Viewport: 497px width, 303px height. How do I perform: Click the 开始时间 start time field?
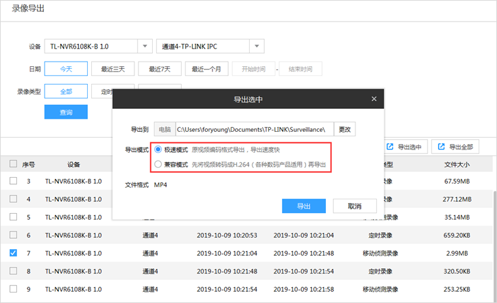254,69
